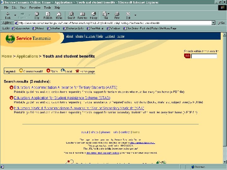Open the Search toolbar icon

(71, 14)
